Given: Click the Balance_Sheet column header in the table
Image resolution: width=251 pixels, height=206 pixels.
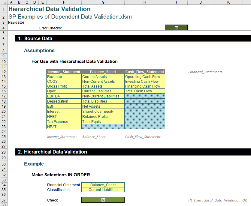Looking at the screenshot, I should pos(103,71).
